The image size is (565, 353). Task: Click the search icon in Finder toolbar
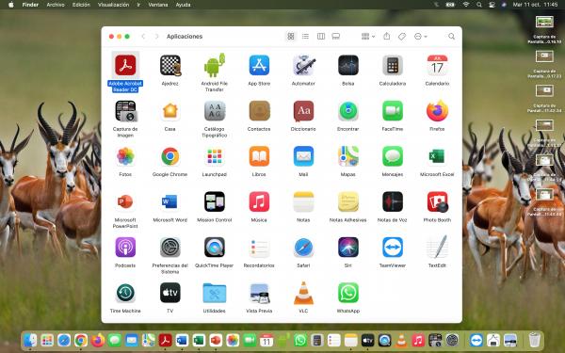(451, 37)
